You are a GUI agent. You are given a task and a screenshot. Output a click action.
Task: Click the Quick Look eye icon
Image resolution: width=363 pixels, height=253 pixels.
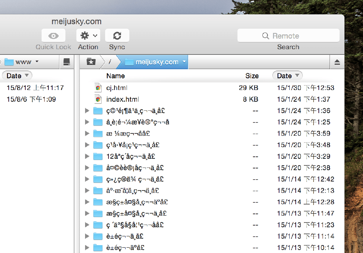53,35
